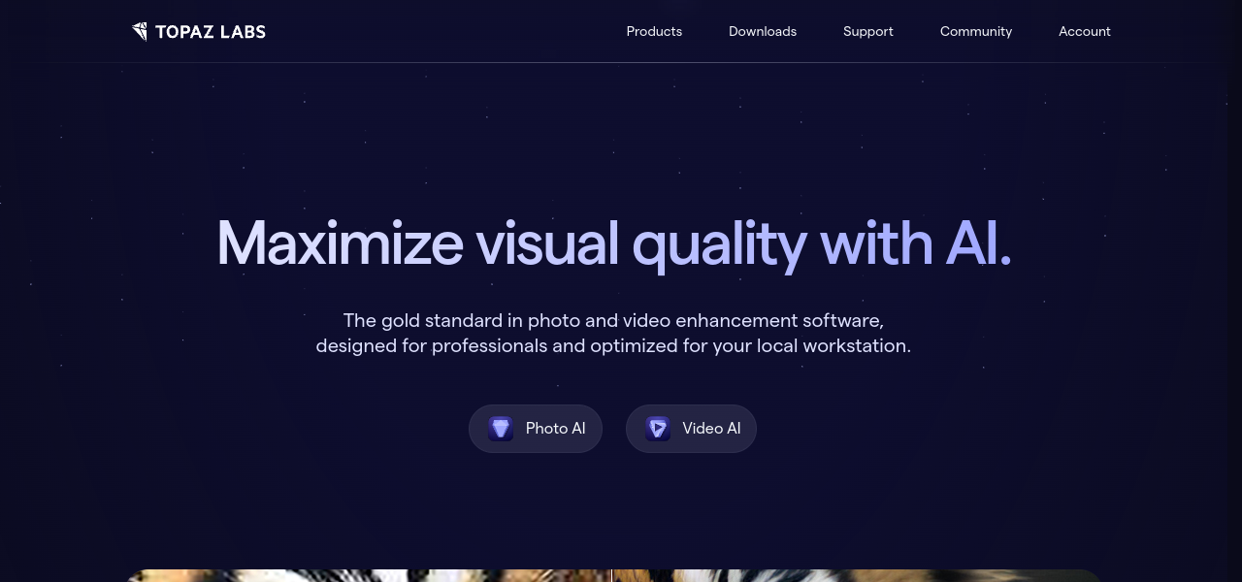Image resolution: width=1242 pixels, height=582 pixels.
Task: Click "AI." at the headline's end
Action: click(978, 242)
